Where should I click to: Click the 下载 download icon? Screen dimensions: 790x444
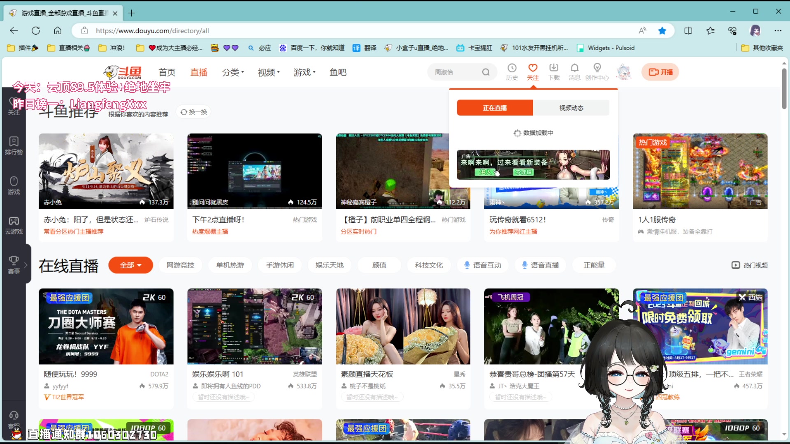553,71
